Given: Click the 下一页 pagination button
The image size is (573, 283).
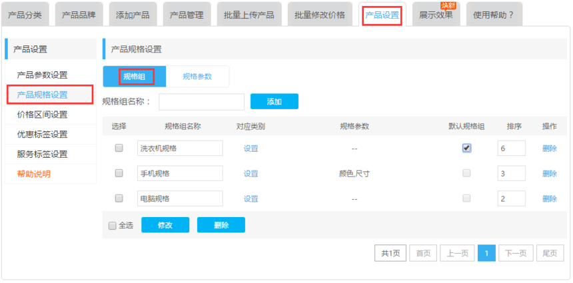Looking at the screenshot, I should coord(516,253).
